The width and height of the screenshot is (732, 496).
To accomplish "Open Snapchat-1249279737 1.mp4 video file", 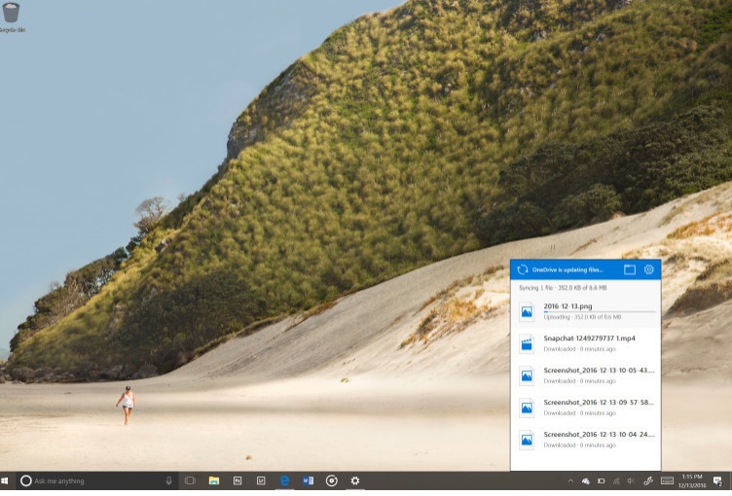I will 587,338.
